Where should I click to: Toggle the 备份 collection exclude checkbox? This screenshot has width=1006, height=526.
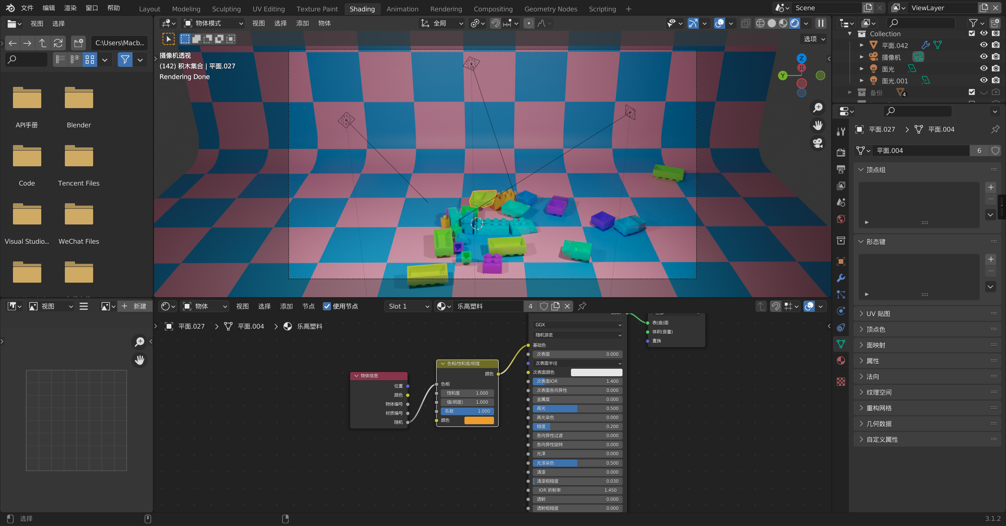pos(972,92)
